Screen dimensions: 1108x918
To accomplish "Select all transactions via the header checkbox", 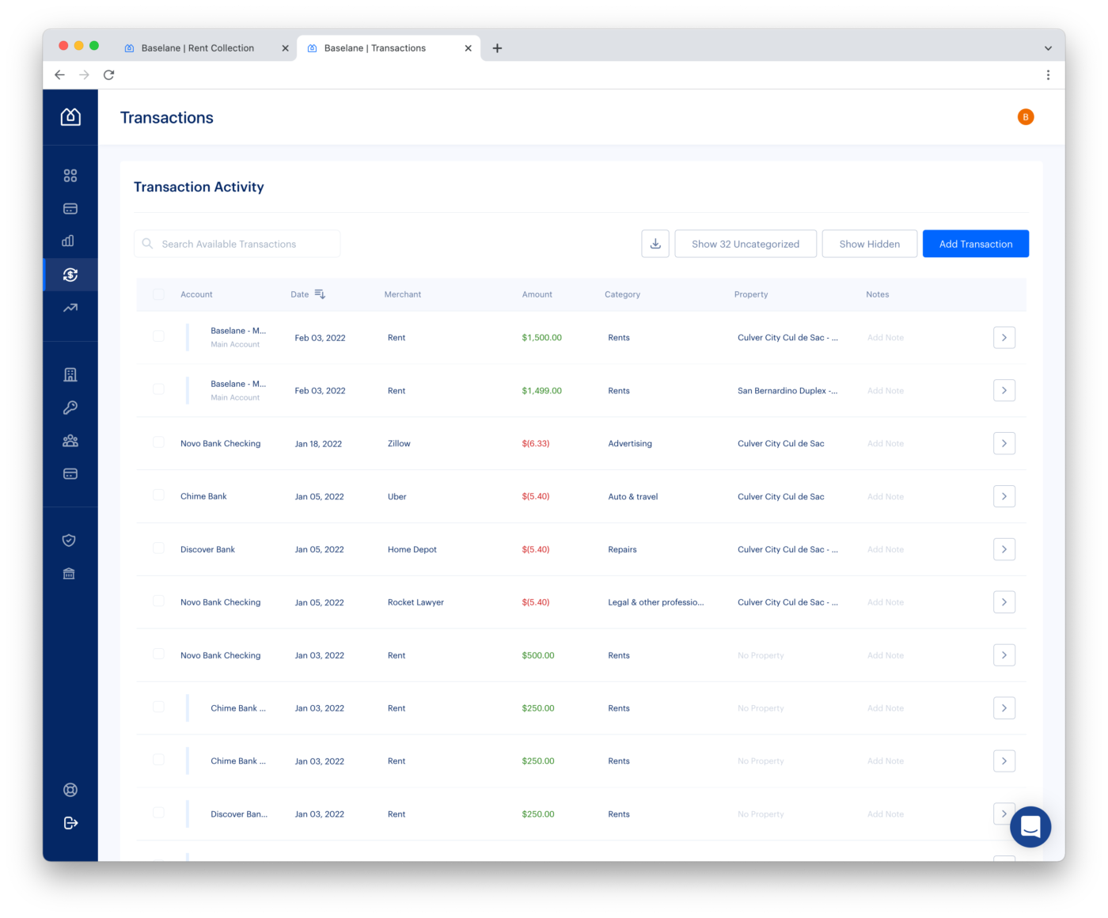I will point(158,294).
